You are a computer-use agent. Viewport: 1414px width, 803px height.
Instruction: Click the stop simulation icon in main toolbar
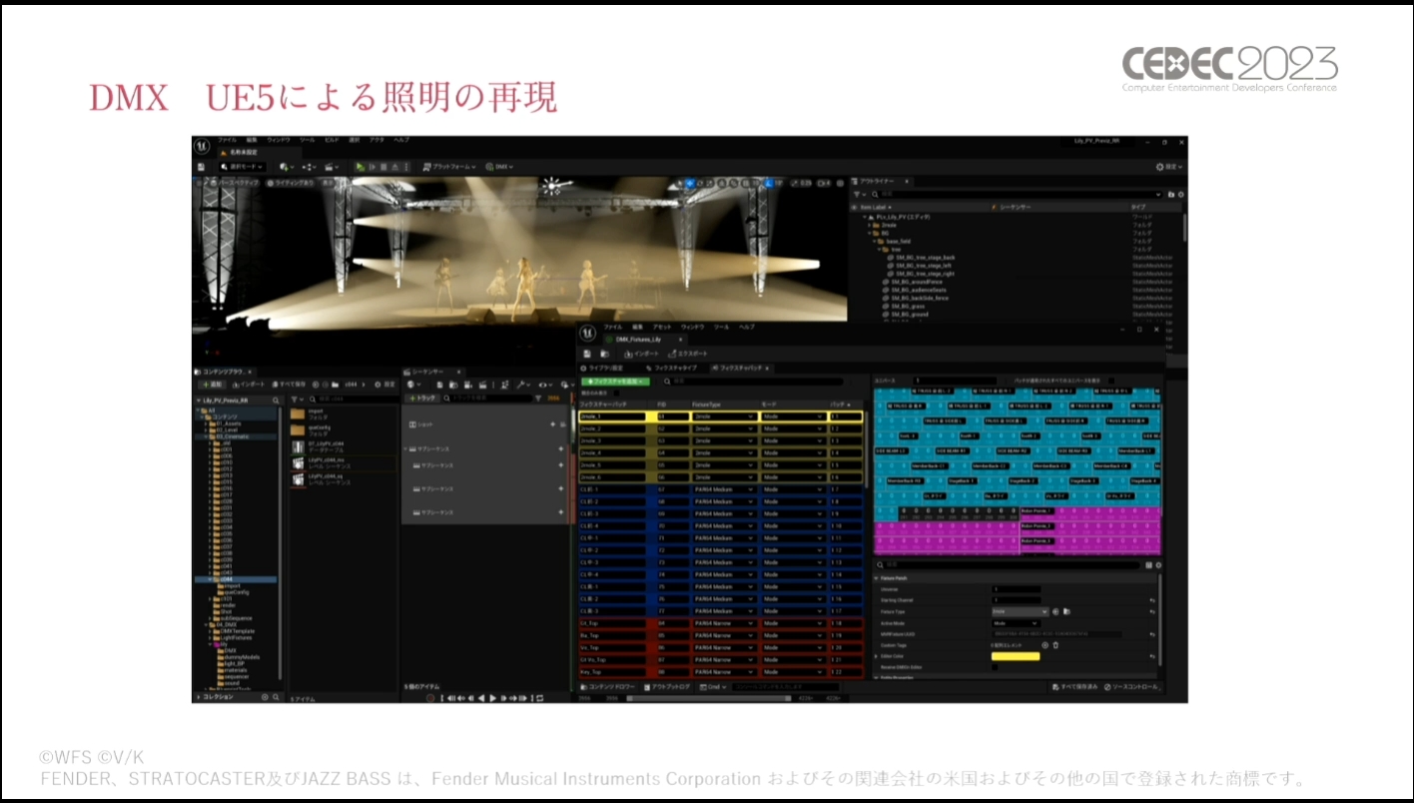coord(383,167)
